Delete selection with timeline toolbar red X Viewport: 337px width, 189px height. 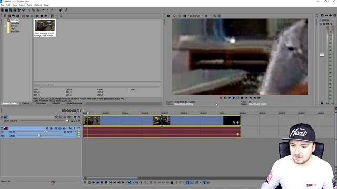click(151, 182)
